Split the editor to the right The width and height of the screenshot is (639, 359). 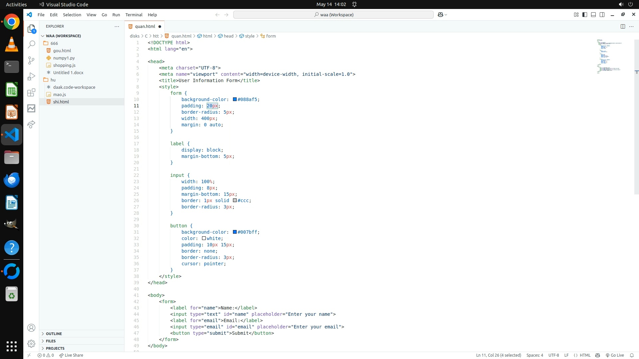(x=622, y=26)
